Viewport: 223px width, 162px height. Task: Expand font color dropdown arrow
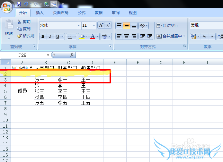pyautogui.click(x=97, y=37)
